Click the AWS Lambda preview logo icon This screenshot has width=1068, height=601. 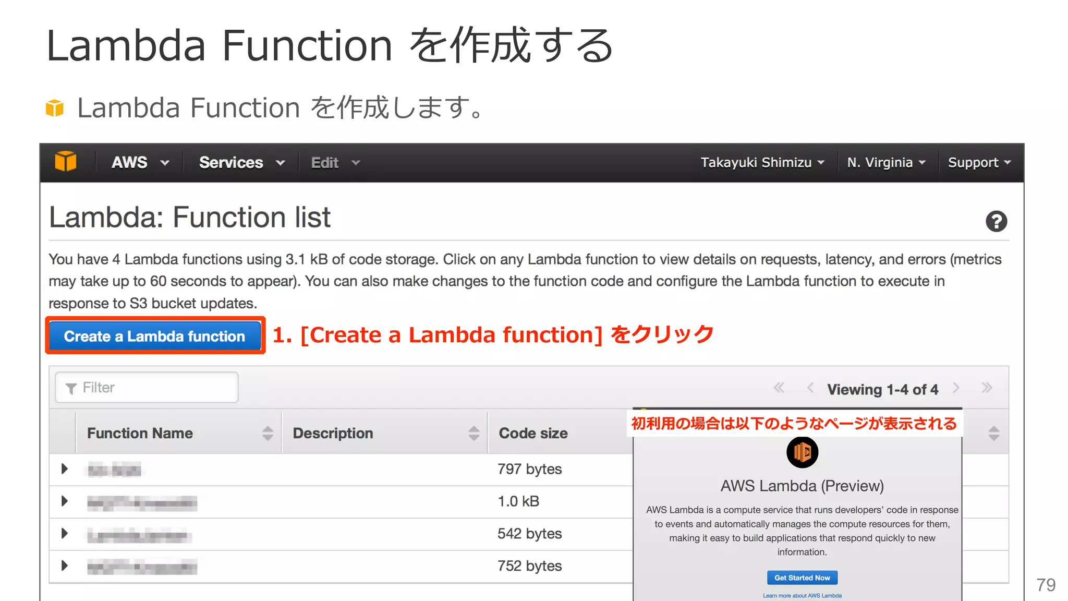point(802,452)
